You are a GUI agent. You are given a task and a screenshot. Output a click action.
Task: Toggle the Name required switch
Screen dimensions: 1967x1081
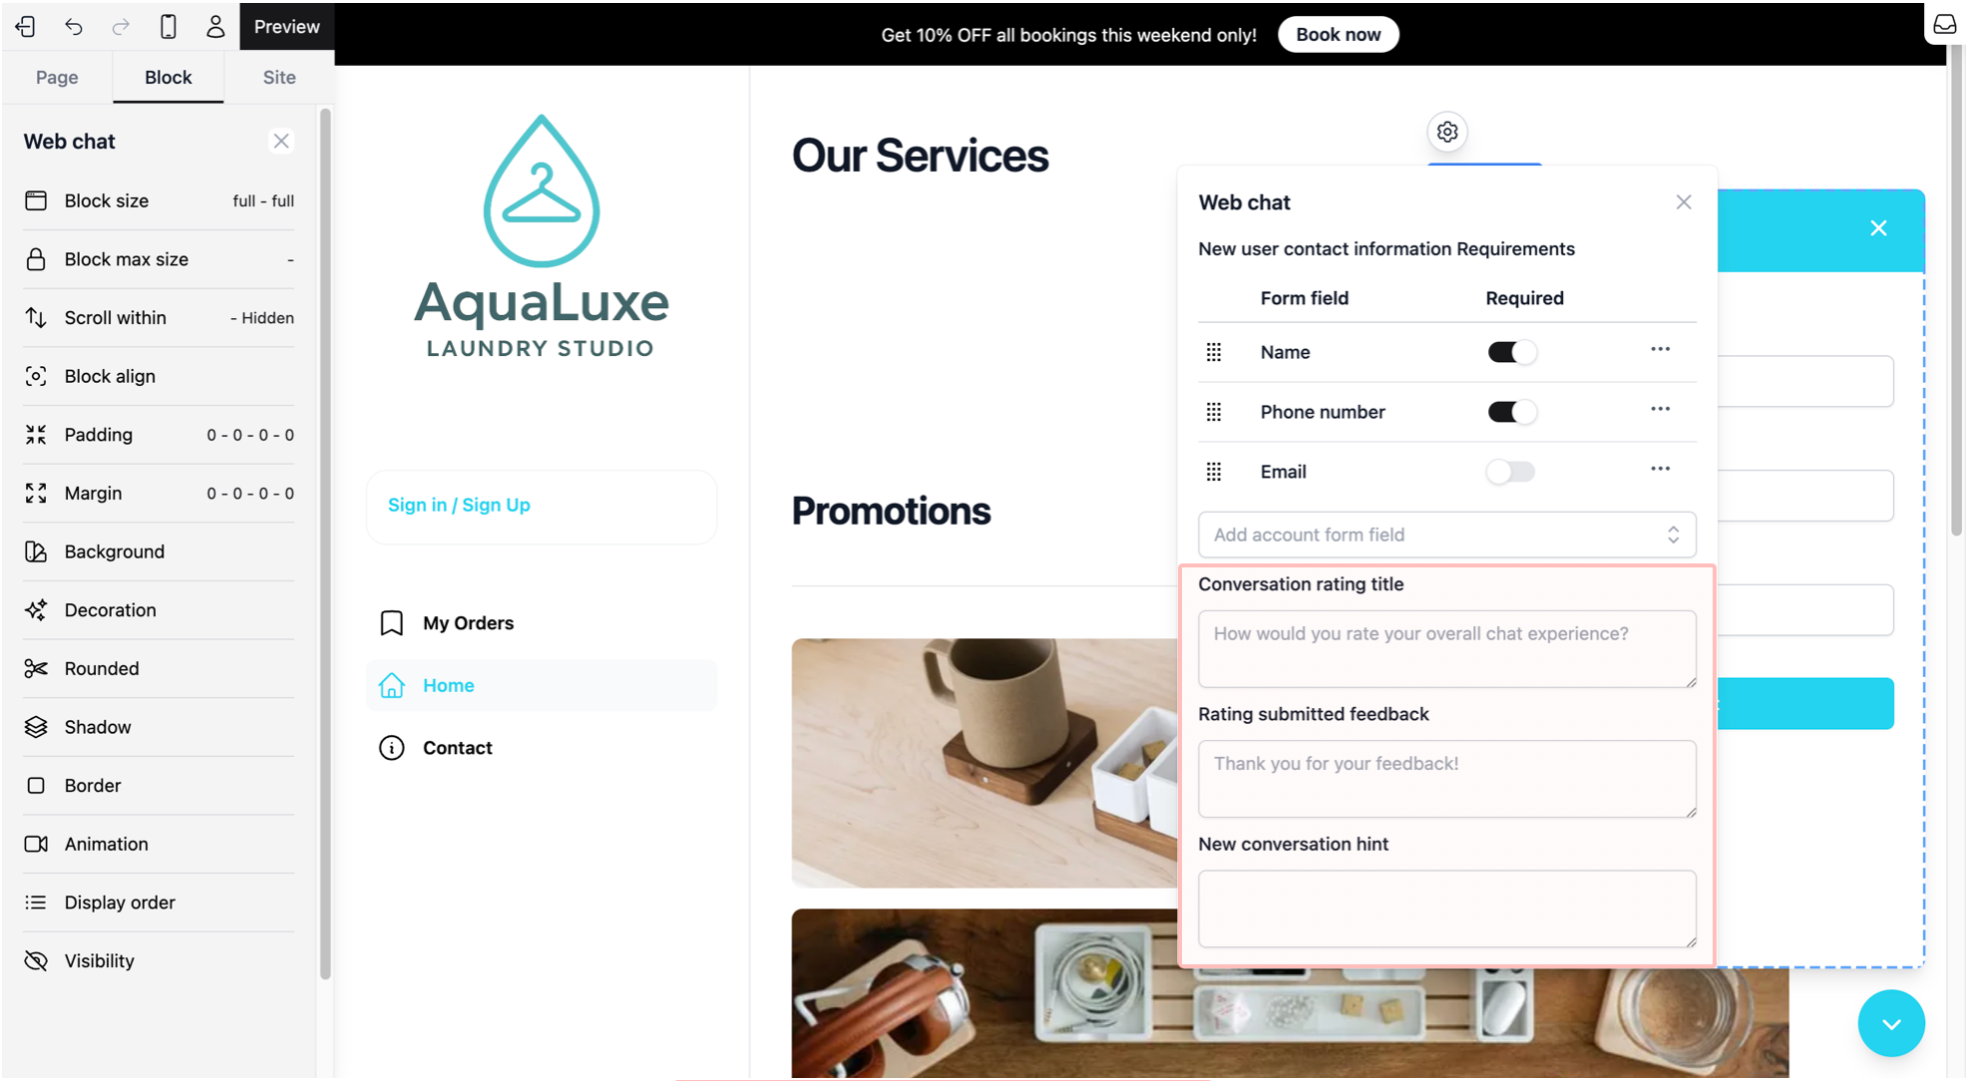[1511, 352]
